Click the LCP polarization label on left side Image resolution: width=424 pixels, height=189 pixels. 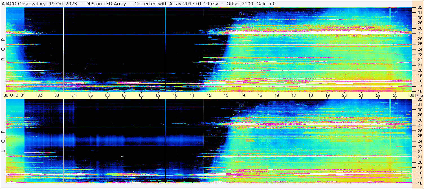click(3, 141)
